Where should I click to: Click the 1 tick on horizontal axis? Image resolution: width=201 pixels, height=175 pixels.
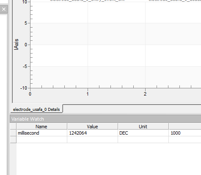pyautogui.click(x=88, y=94)
